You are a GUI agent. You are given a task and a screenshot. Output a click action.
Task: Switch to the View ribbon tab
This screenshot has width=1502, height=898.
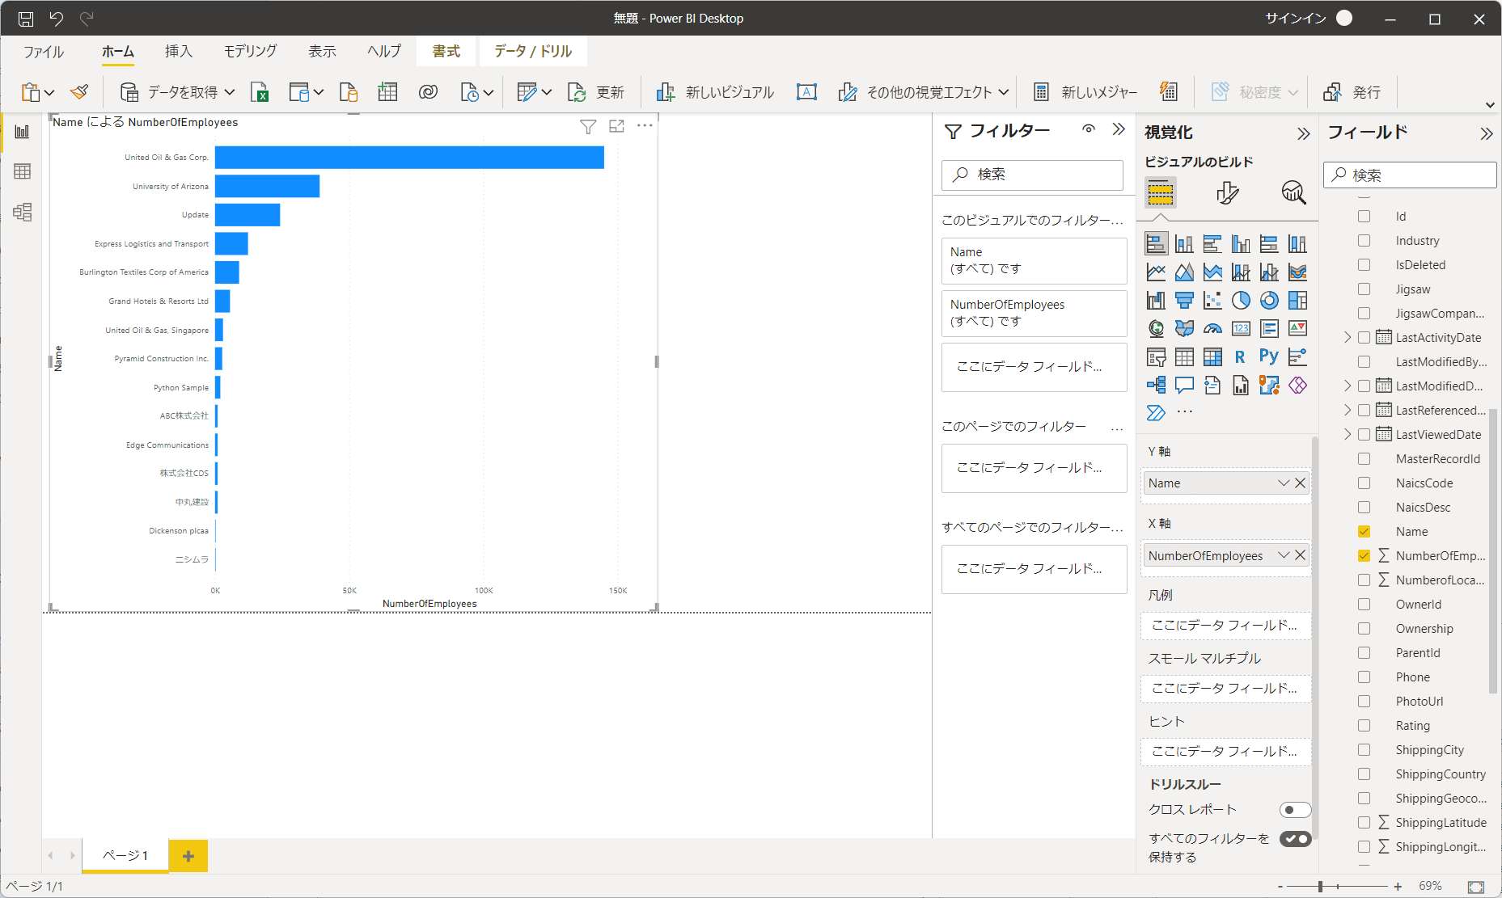[322, 52]
